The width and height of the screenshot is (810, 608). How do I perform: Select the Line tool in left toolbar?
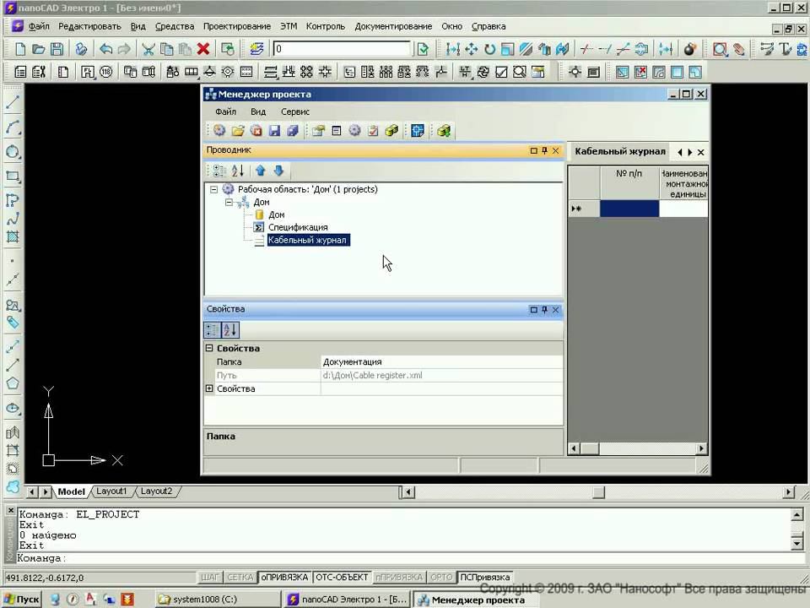click(x=13, y=102)
